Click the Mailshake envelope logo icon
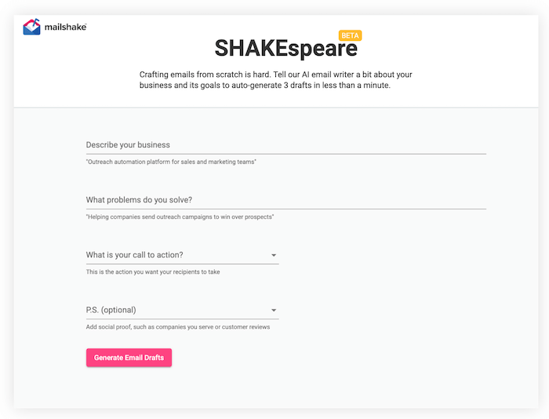Viewport: 549px width, 419px height. [31, 27]
